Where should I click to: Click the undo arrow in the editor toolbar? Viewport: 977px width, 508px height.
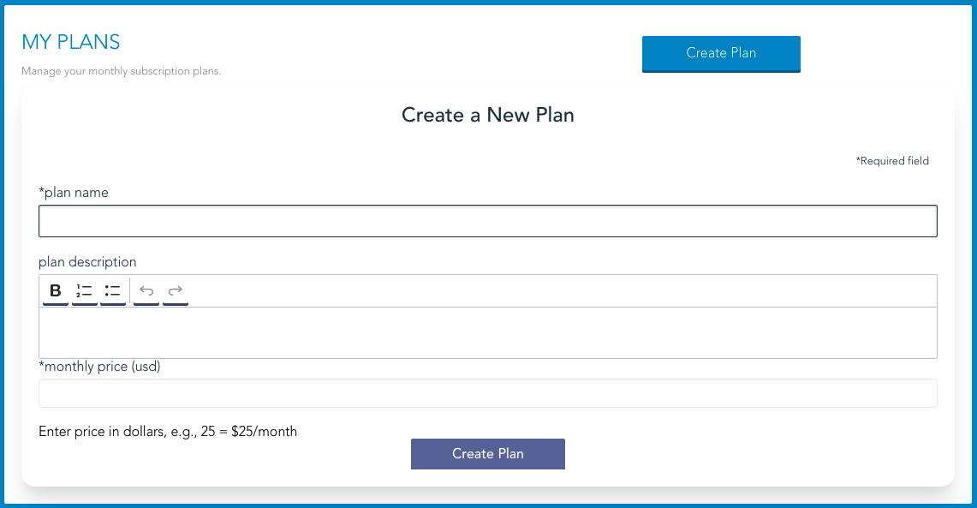click(x=146, y=290)
